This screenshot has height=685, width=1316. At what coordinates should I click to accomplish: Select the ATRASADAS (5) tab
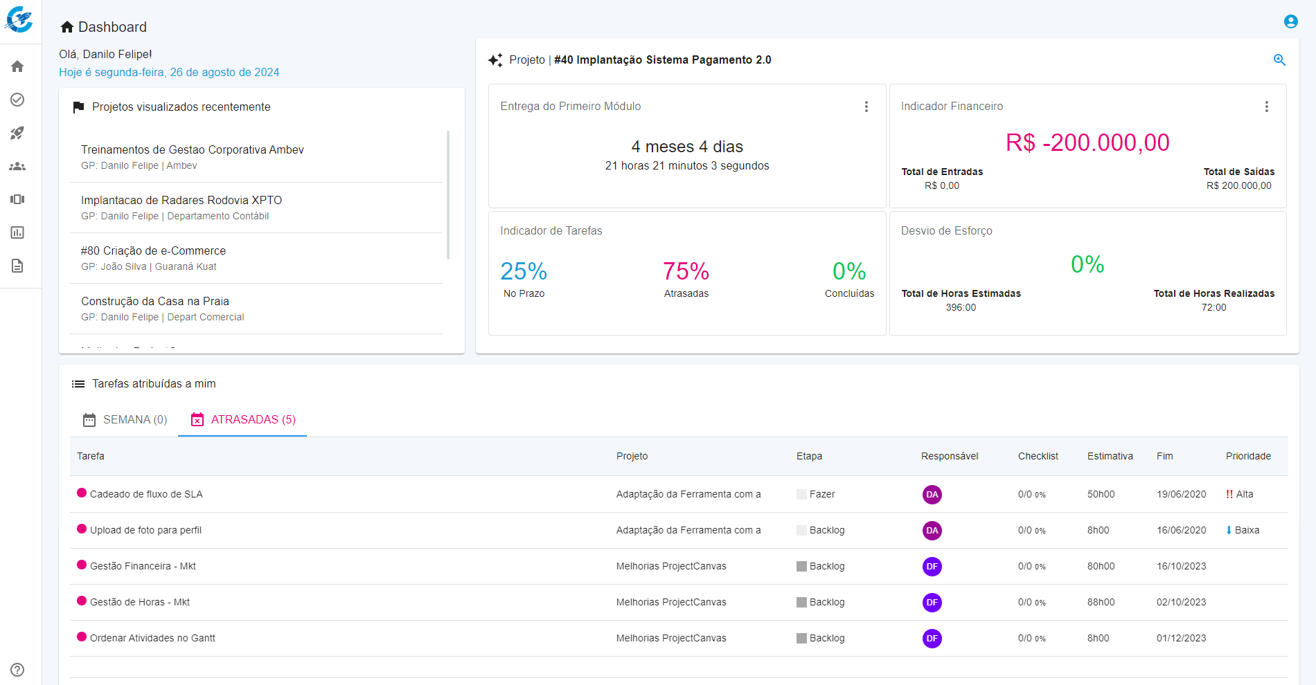[x=243, y=420]
